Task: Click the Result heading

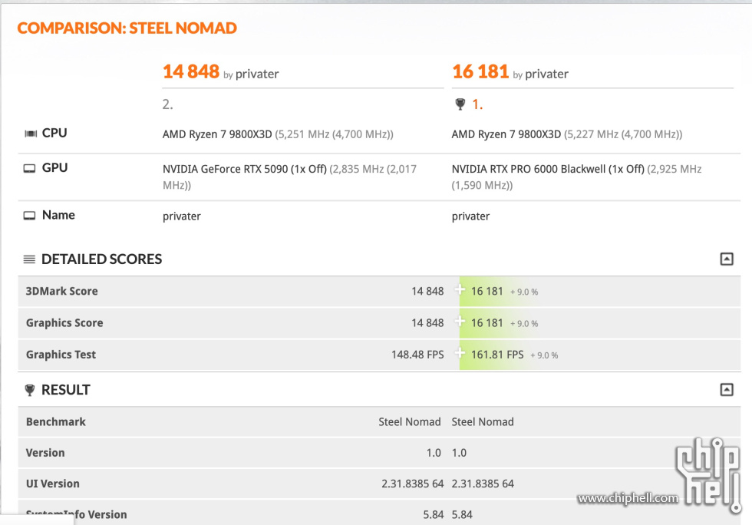Action: coord(66,390)
